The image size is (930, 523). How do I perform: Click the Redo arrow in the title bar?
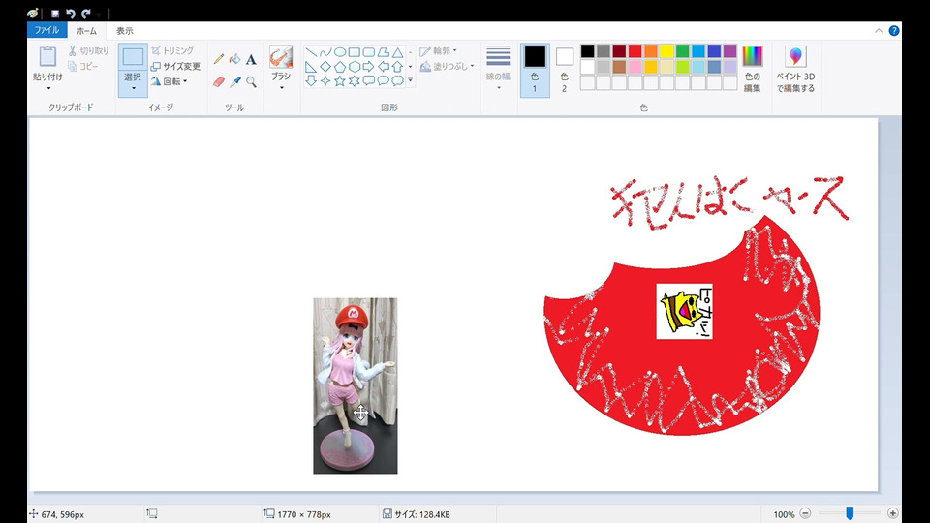86,13
